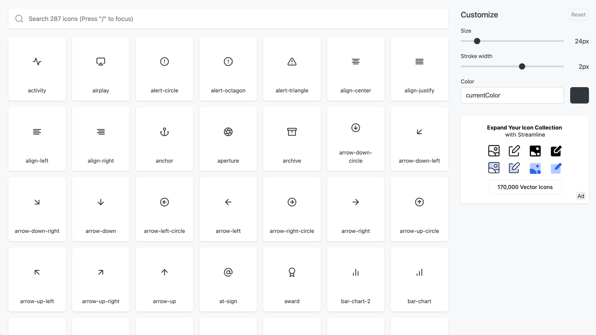Pick the arrow-down-right icon
This screenshot has height=335, width=596.
click(37, 209)
